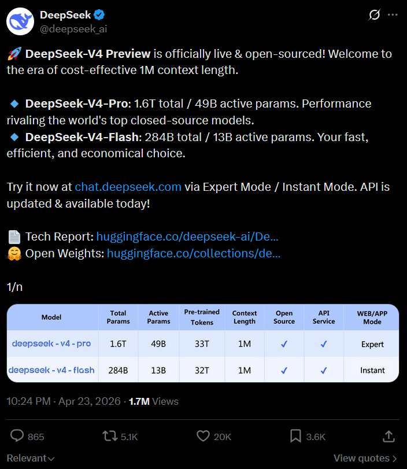The image size is (407, 469).
Task: Bookmark the post with the bookmark icon
Action: (x=295, y=436)
